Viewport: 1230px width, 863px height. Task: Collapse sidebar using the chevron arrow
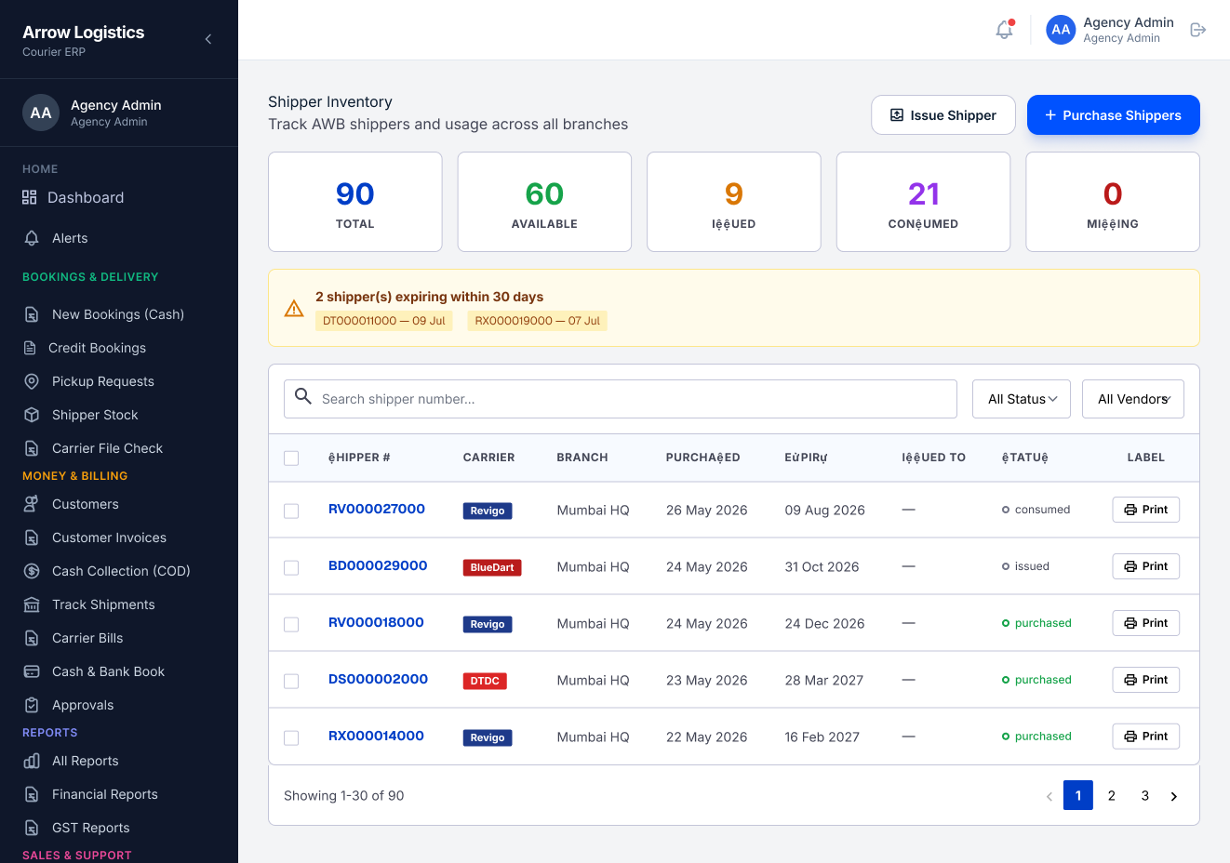pos(208,39)
